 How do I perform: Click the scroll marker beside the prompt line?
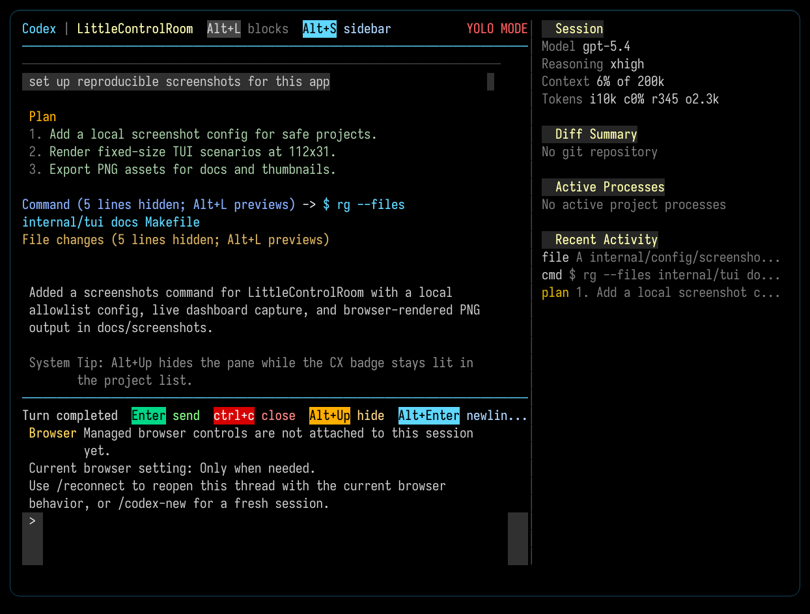pos(490,81)
